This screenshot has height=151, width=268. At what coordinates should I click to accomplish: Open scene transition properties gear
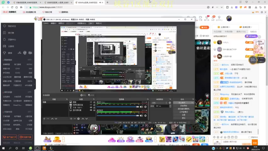(x=170, y=103)
